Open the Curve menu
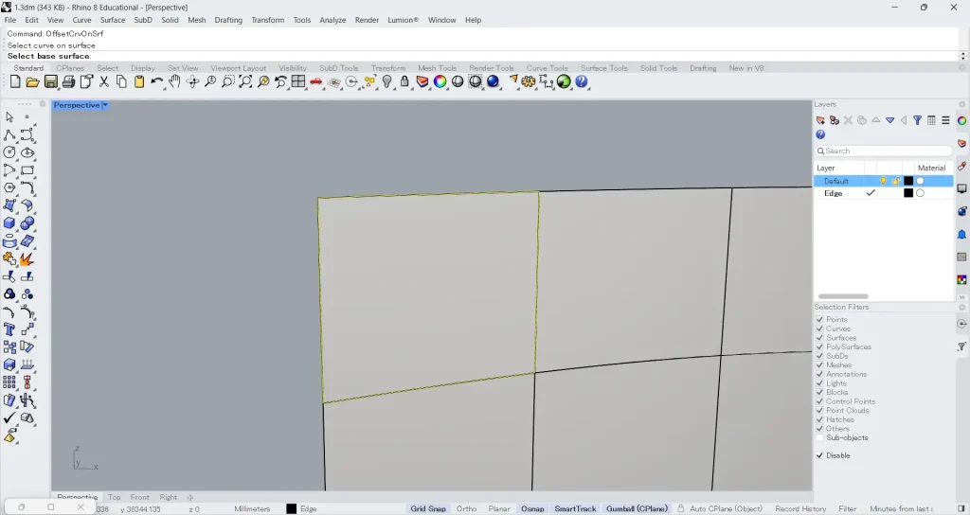Image resolution: width=970 pixels, height=515 pixels. pyautogui.click(x=81, y=20)
